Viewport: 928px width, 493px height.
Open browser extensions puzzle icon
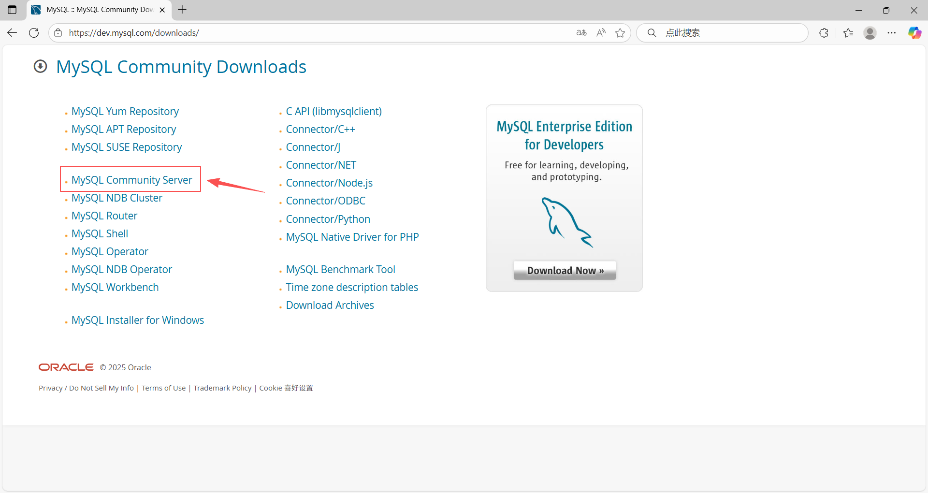824,33
